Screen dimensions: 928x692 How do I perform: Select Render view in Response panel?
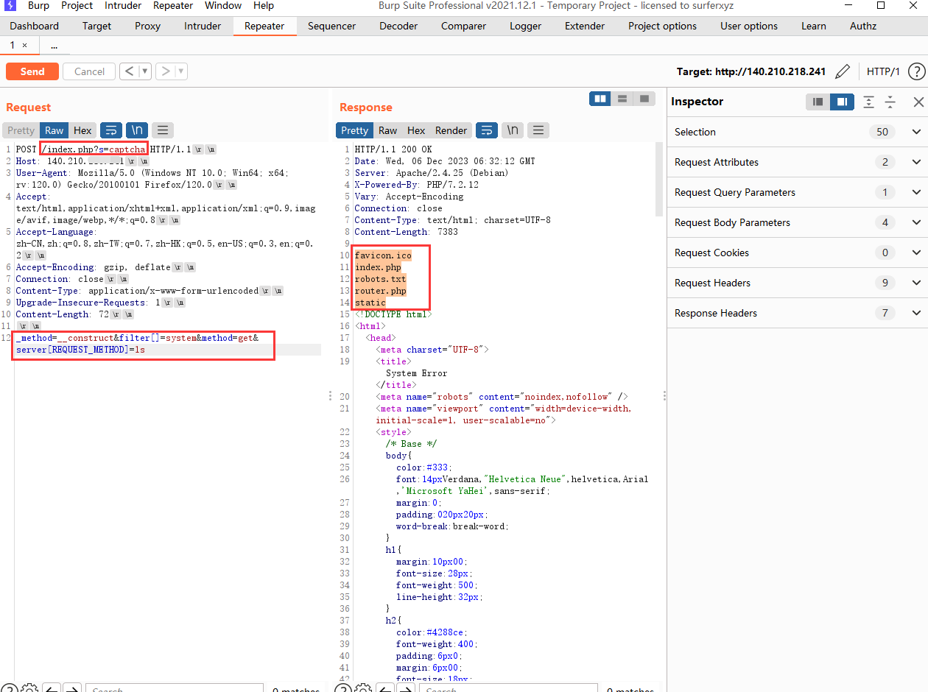tap(451, 130)
